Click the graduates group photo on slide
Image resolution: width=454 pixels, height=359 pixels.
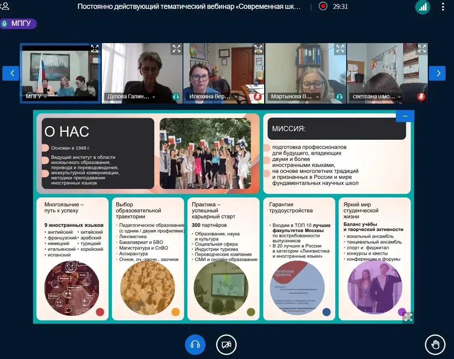pyautogui.click(x=205, y=154)
